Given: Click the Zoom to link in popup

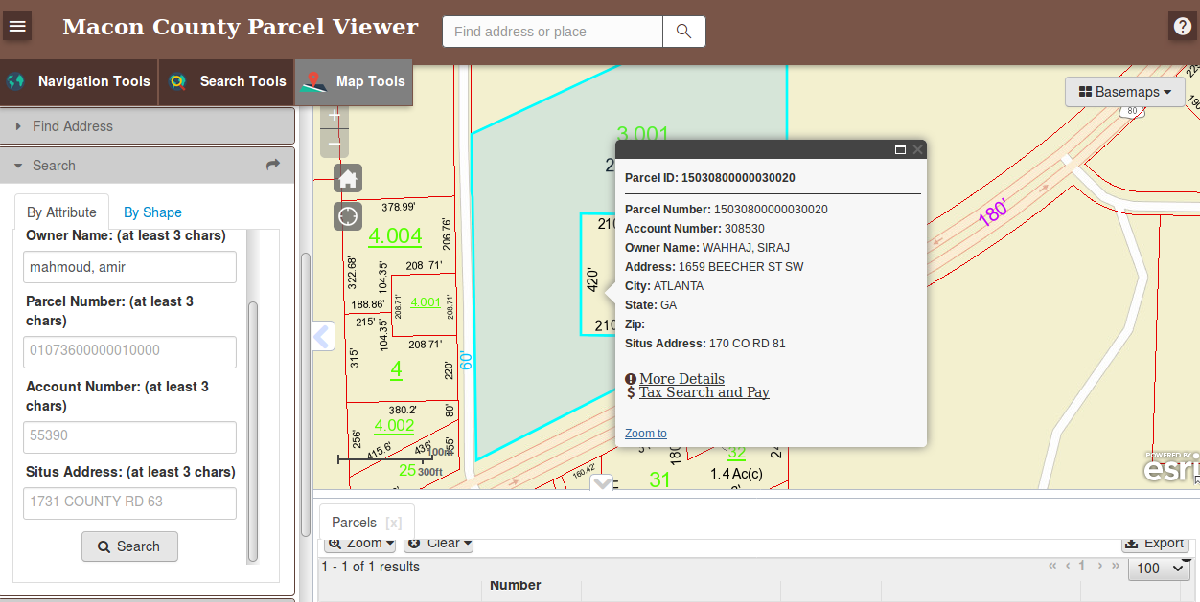Looking at the screenshot, I should [x=646, y=434].
